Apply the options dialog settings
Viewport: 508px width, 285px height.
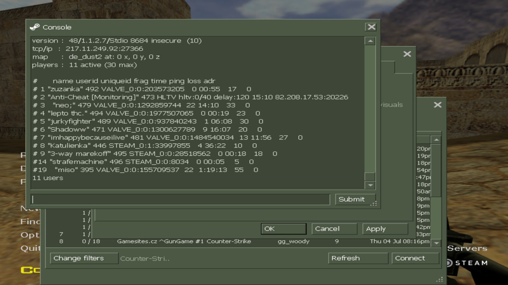point(385,228)
